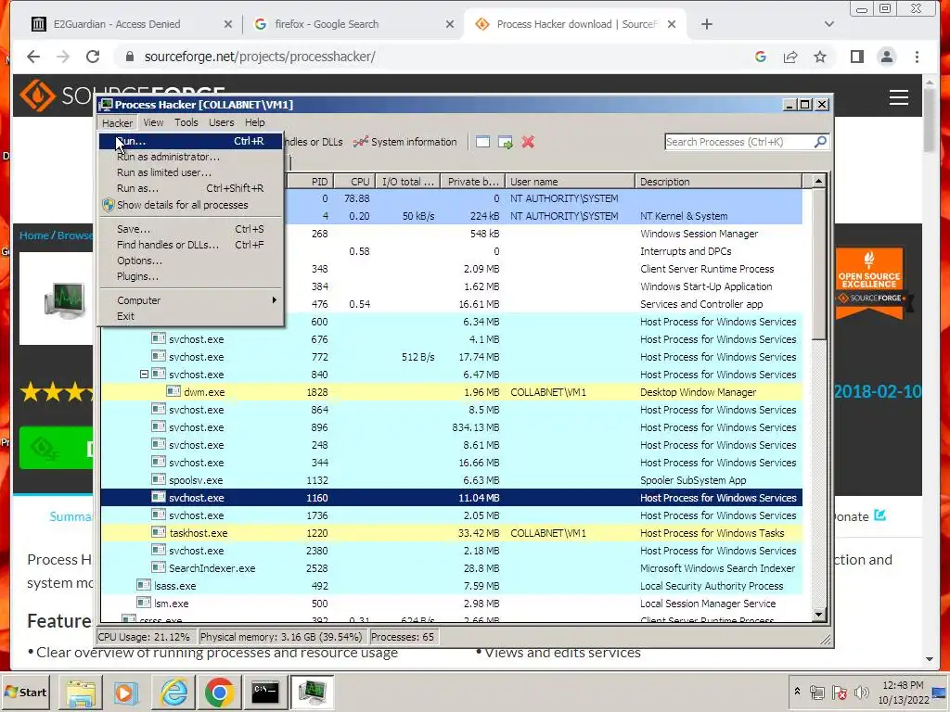Open Chrome three-dot menu
This screenshot has height=712, width=950.
[x=917, y=57]
